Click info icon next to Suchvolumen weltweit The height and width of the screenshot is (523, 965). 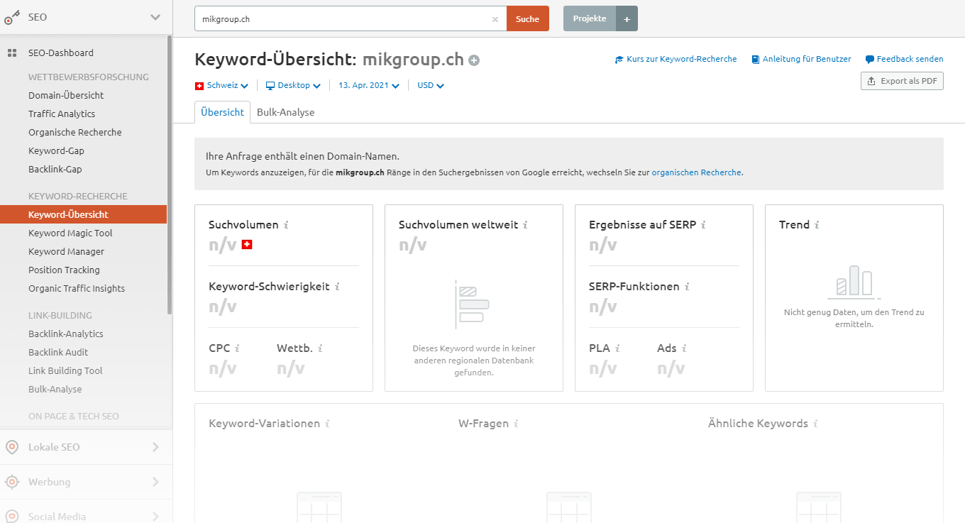pos(525,225)
